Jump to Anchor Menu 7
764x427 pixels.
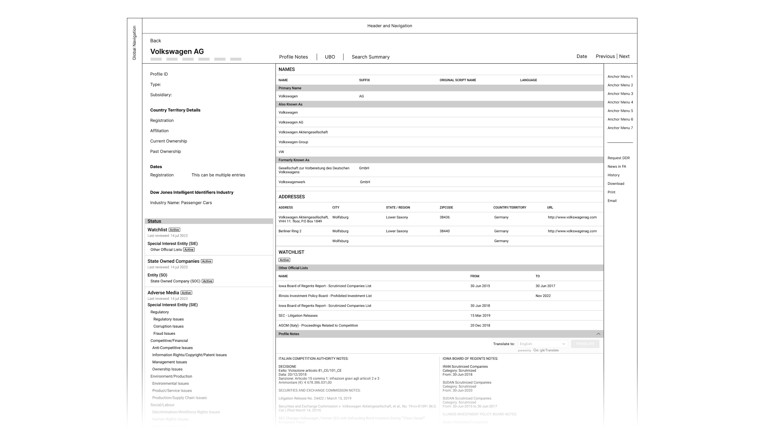[620, 128]
